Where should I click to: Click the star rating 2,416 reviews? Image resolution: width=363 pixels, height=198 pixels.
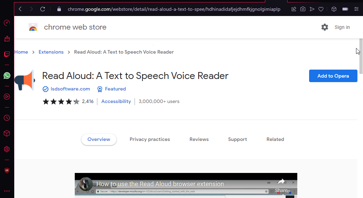pos(68,101)
